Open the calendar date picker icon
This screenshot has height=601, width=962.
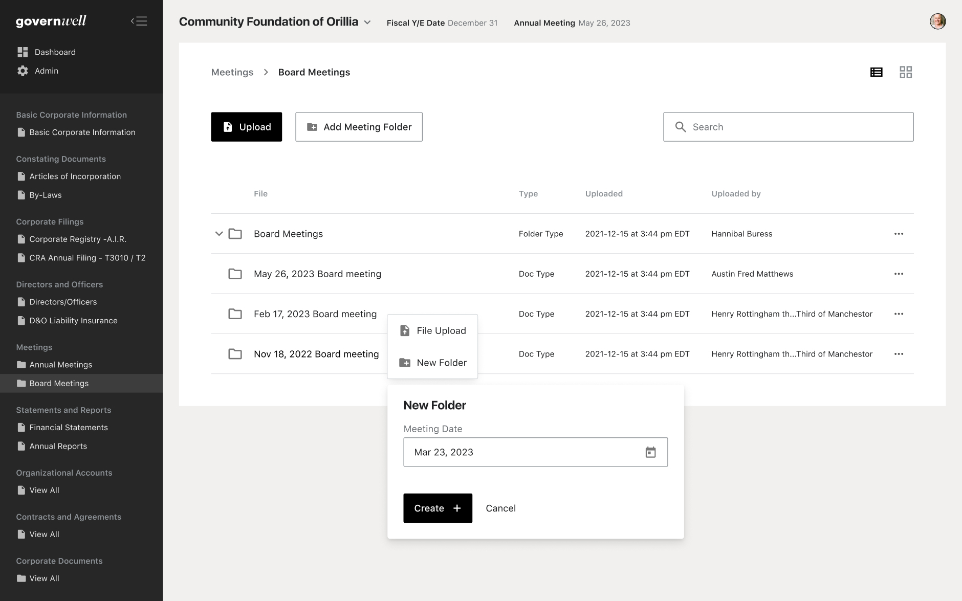pos(650,452)
